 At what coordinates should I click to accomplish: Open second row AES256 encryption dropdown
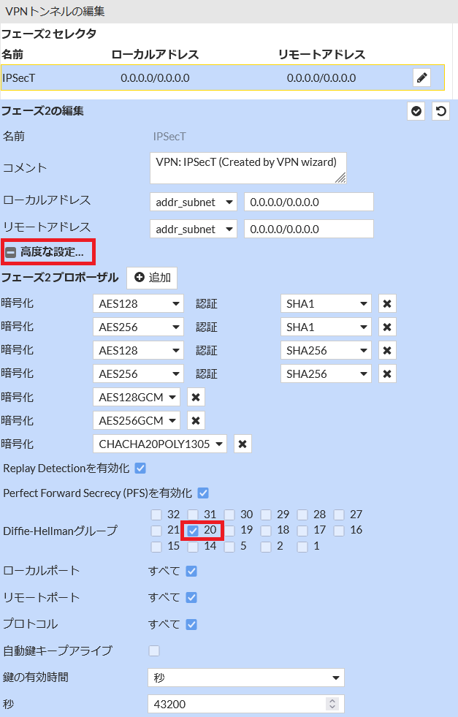[138, 327]
